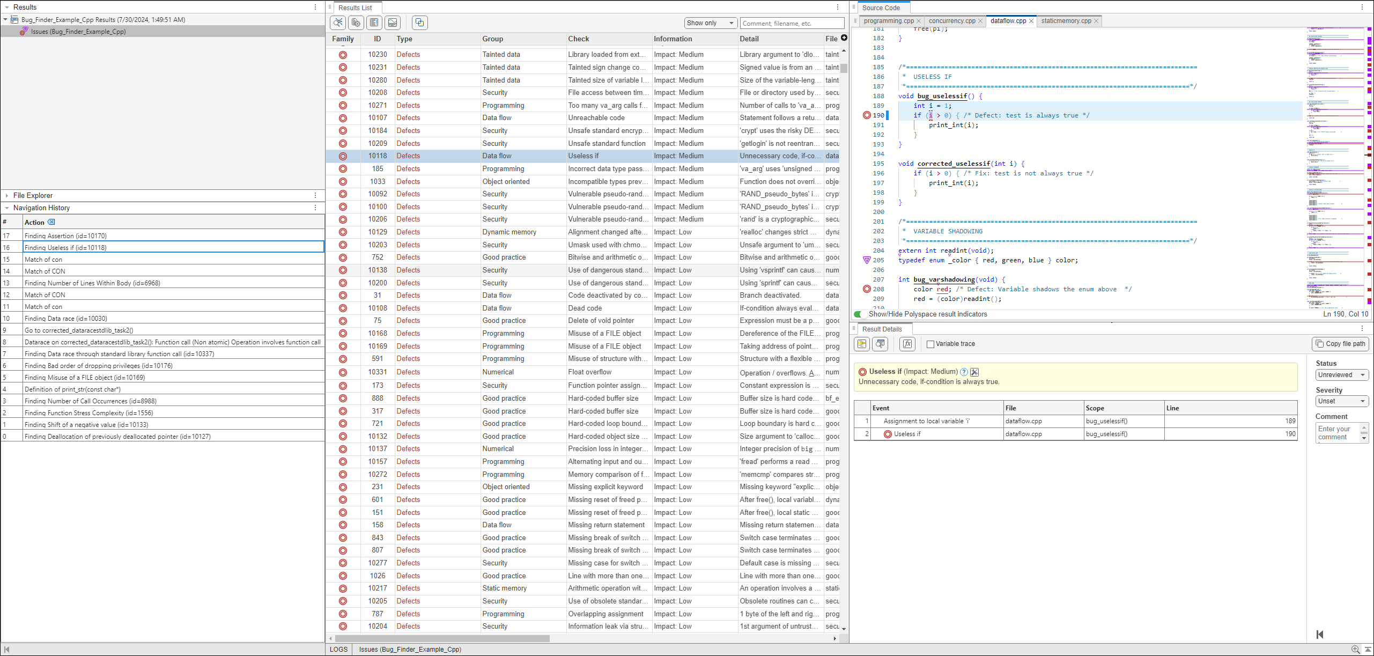
Task: Open Results panel three-dot options menu
Action: (x=315, y=7)
